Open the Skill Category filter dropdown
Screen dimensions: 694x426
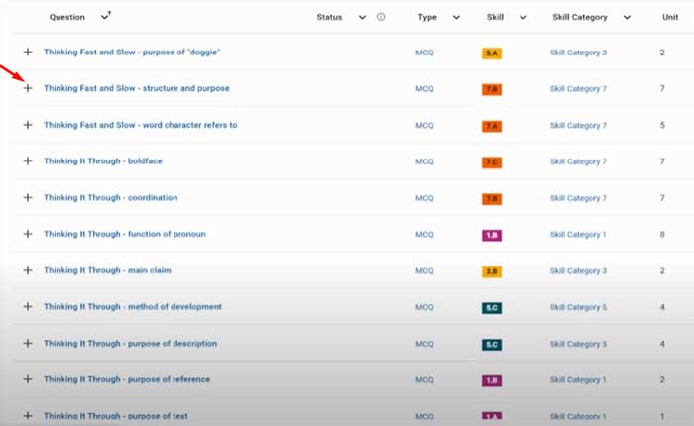[x=628, y=17]
